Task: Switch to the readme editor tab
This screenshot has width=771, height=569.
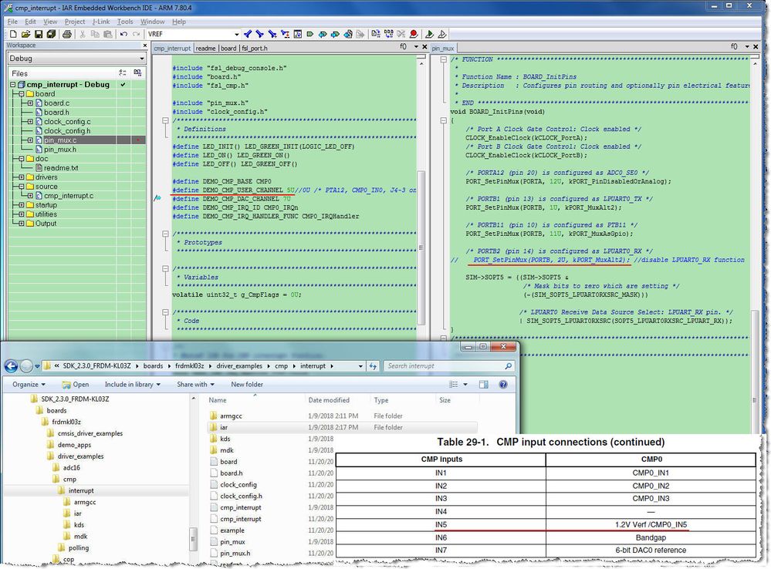Action: (x=205, y=48)
